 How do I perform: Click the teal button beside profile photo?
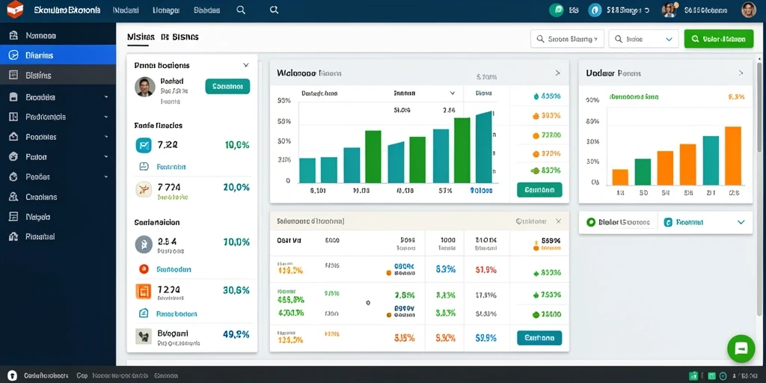(227, 87)
